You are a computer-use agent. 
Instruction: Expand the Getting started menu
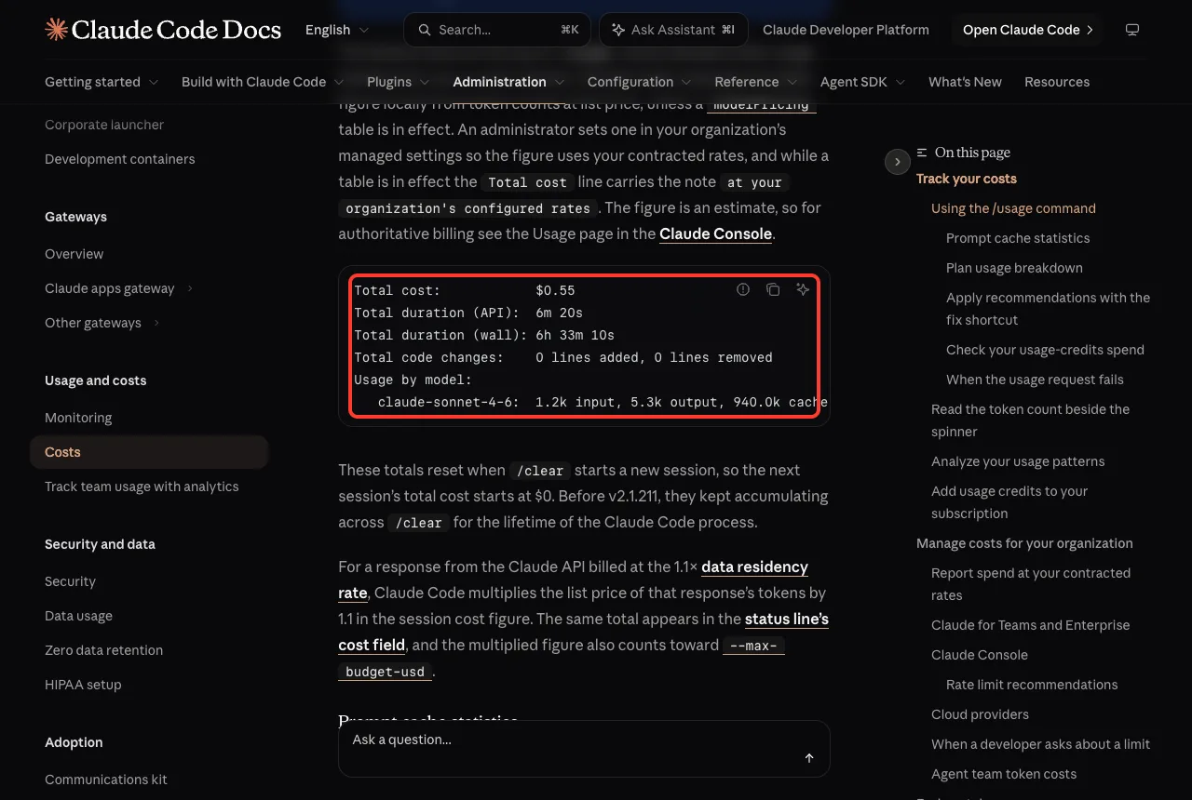102,82
